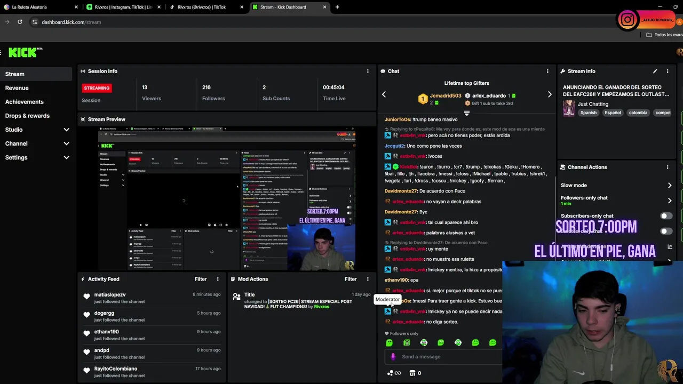683x384 pixels.
Task: Open the Rivxros link in Mod Actions
Action: [x=322, y=307]
